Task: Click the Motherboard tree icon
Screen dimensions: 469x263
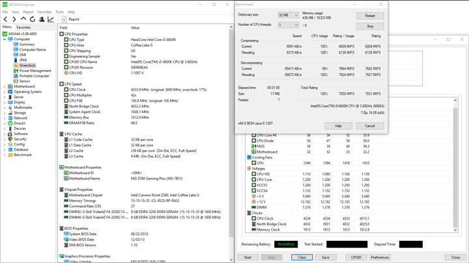Action: (10, 86)
